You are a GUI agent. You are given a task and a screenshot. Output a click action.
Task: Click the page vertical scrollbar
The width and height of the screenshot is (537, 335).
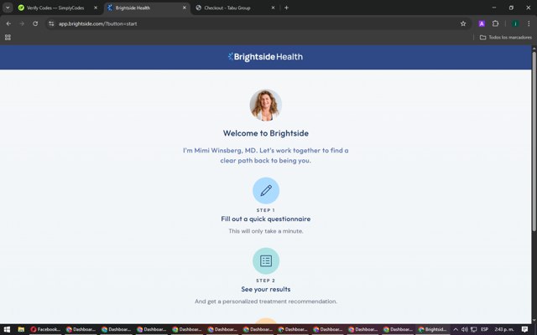click(534, 140)
